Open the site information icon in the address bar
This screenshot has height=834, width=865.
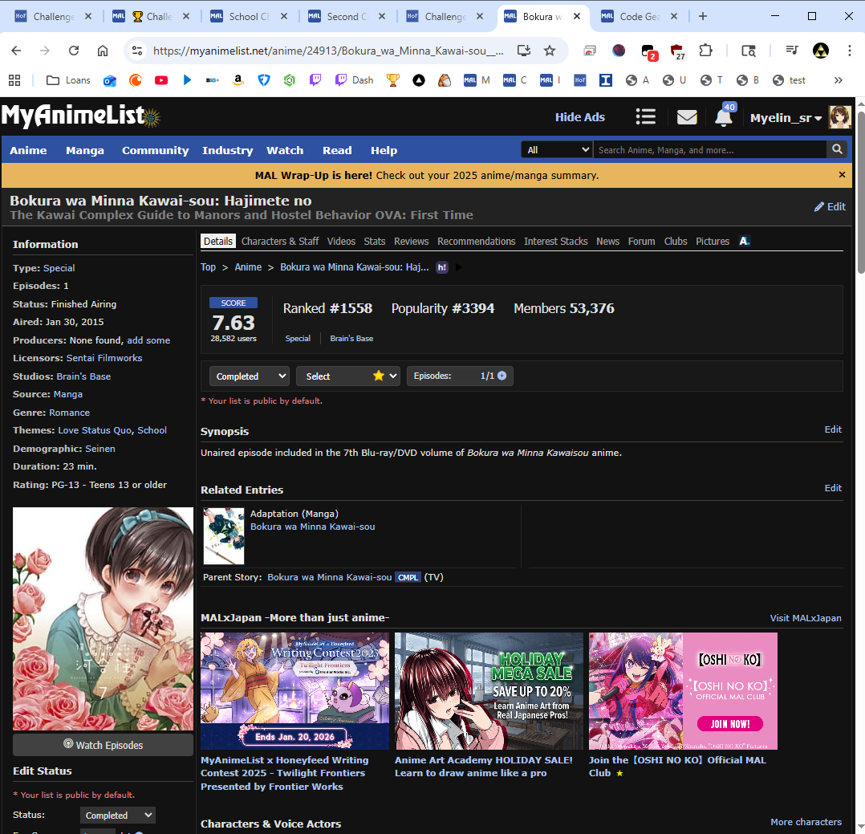136,51
